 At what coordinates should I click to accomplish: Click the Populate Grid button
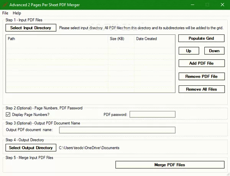tap(201, 38)
